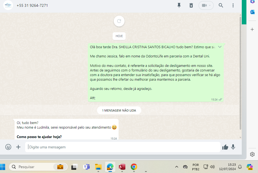Search messages with magnifier icon
The width and height of the screenshot is (258, 173).
coord(221,5)
